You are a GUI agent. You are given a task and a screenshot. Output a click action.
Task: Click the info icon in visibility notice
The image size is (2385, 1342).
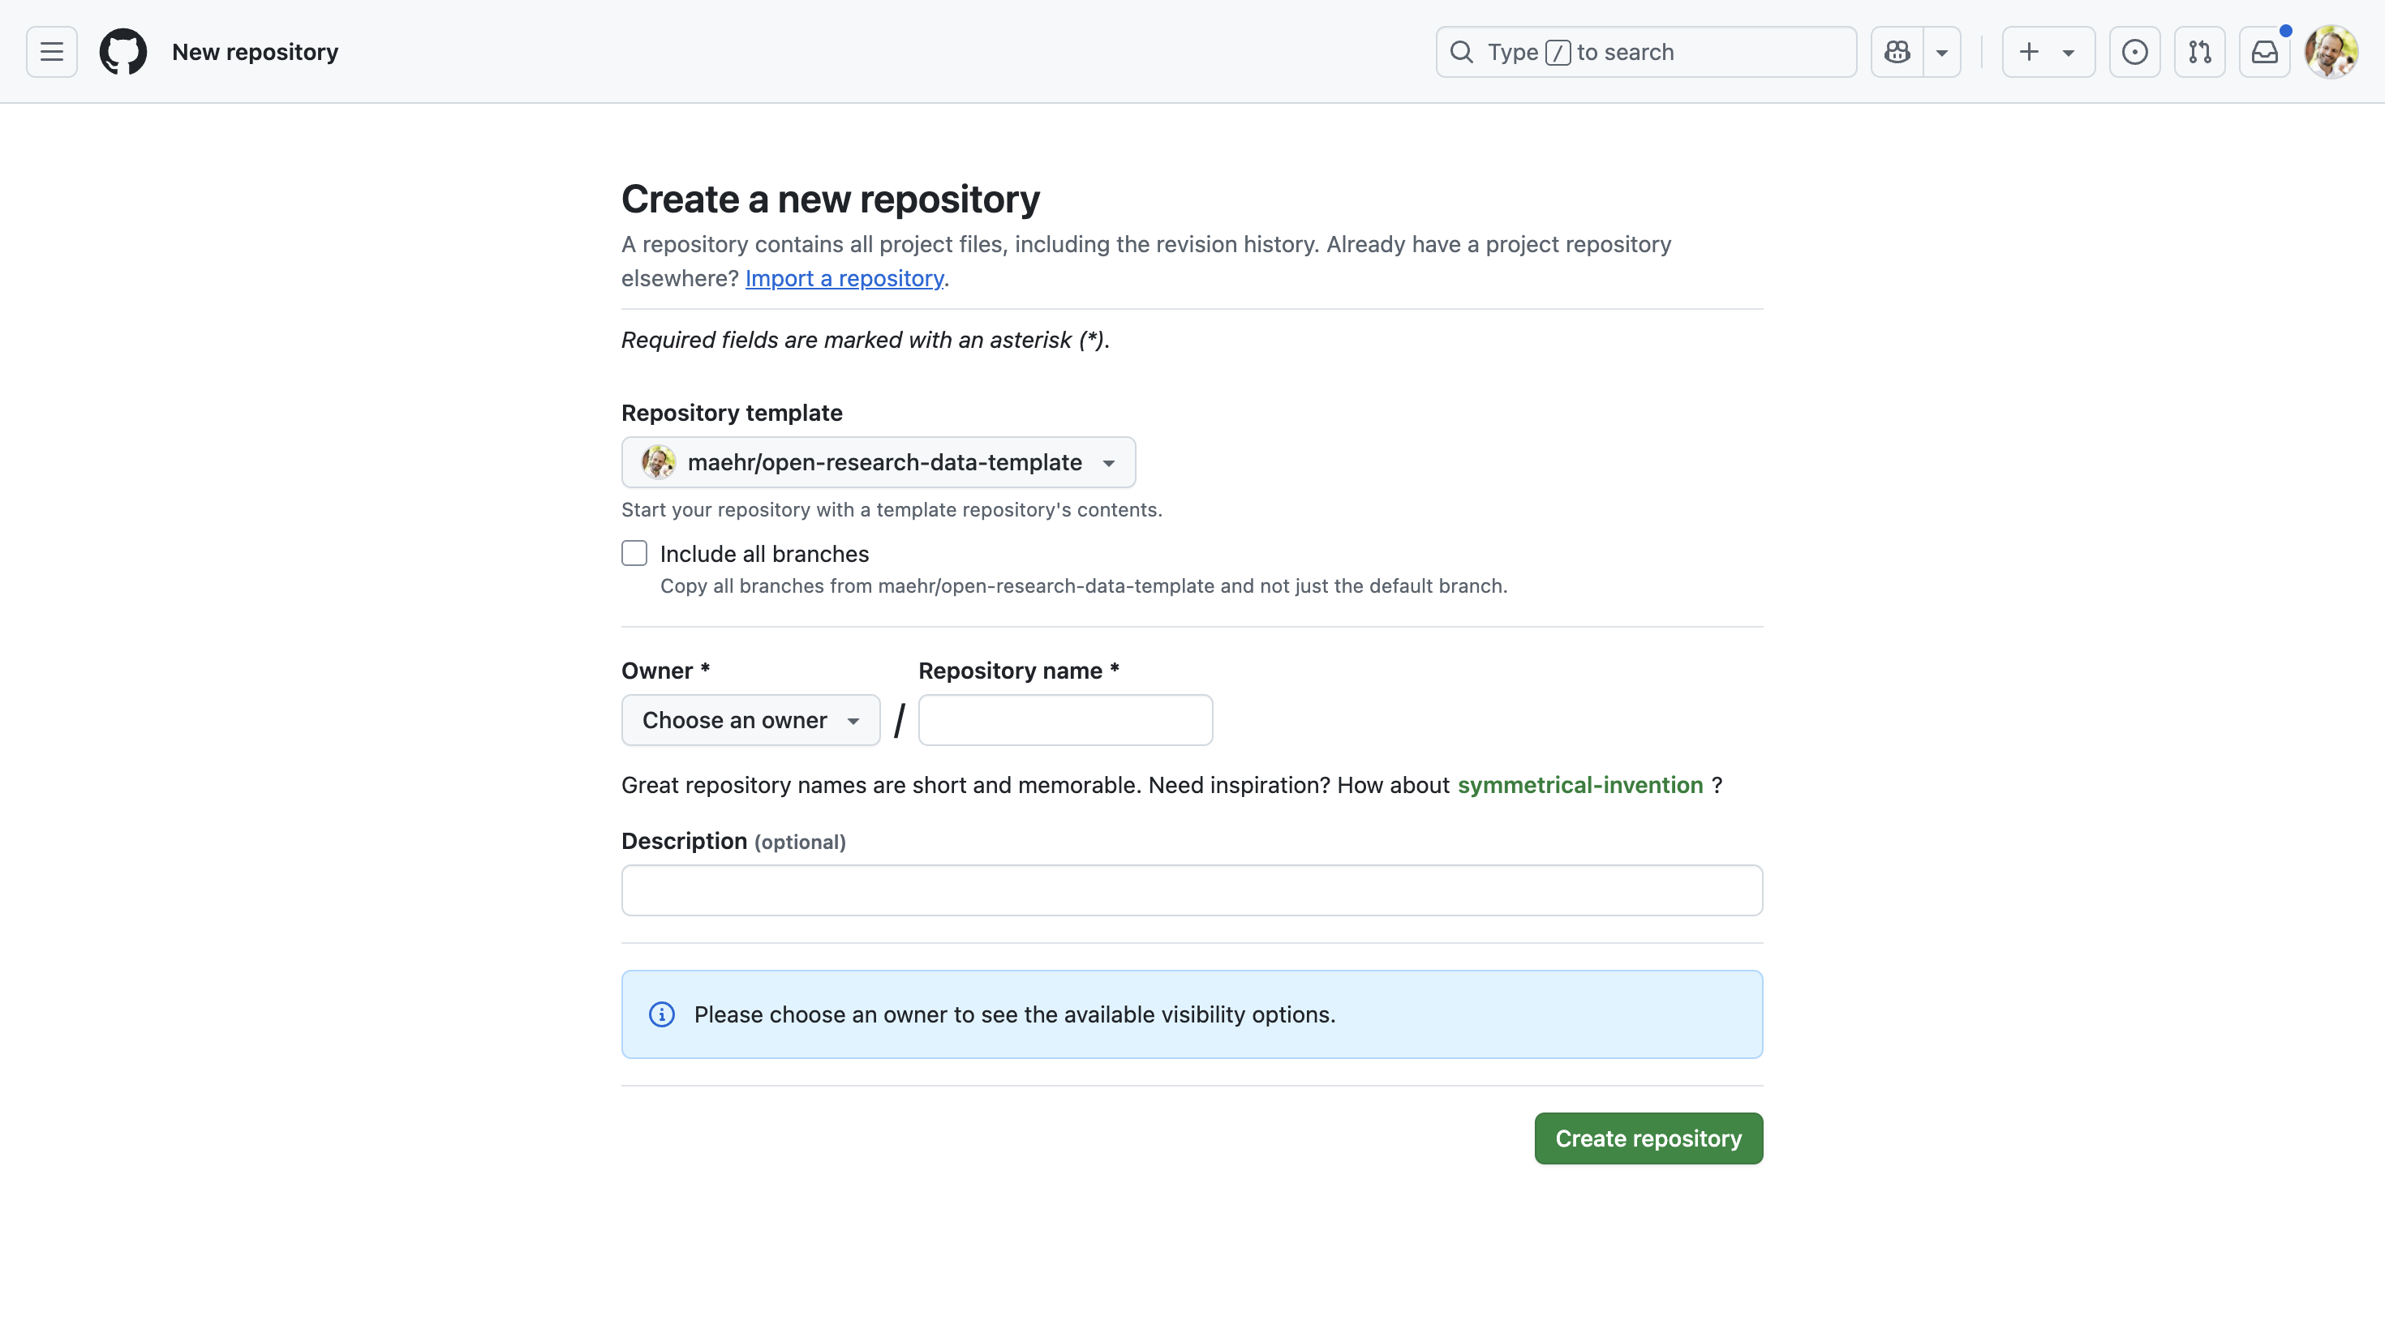click(x=662, y=1014)
